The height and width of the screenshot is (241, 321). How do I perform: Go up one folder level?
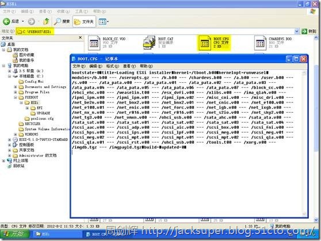coord(47,21)
